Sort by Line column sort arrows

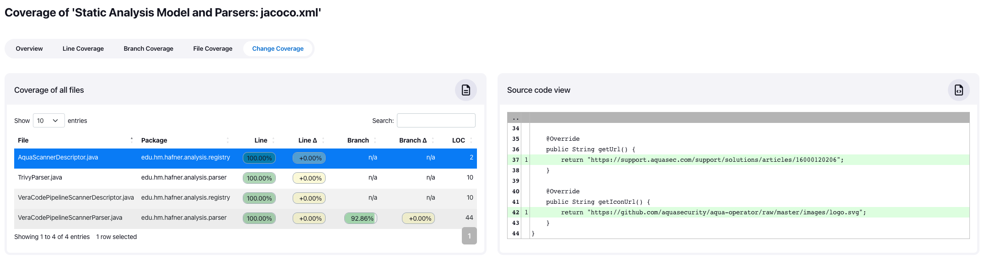pos(273,140)
